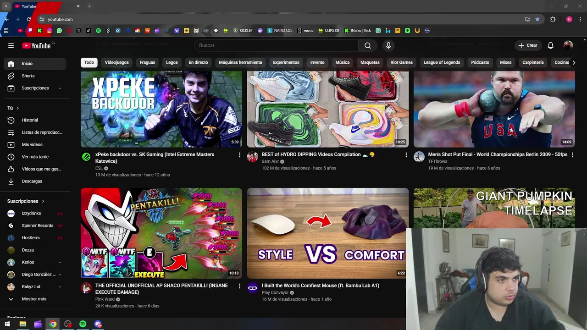Bookmark this page with the star icon
587x330 pixels.
[x=537, y=19]
